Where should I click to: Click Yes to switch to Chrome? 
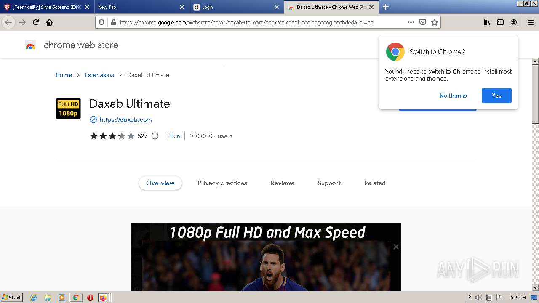496,96
